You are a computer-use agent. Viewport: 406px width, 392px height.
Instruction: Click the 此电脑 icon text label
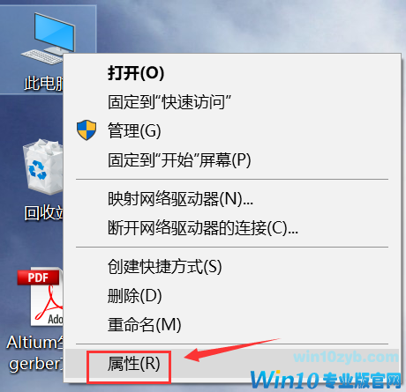[44, 83]
